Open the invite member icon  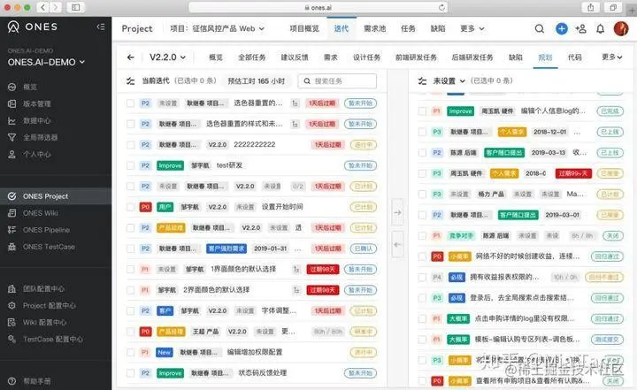pos(580,29)
